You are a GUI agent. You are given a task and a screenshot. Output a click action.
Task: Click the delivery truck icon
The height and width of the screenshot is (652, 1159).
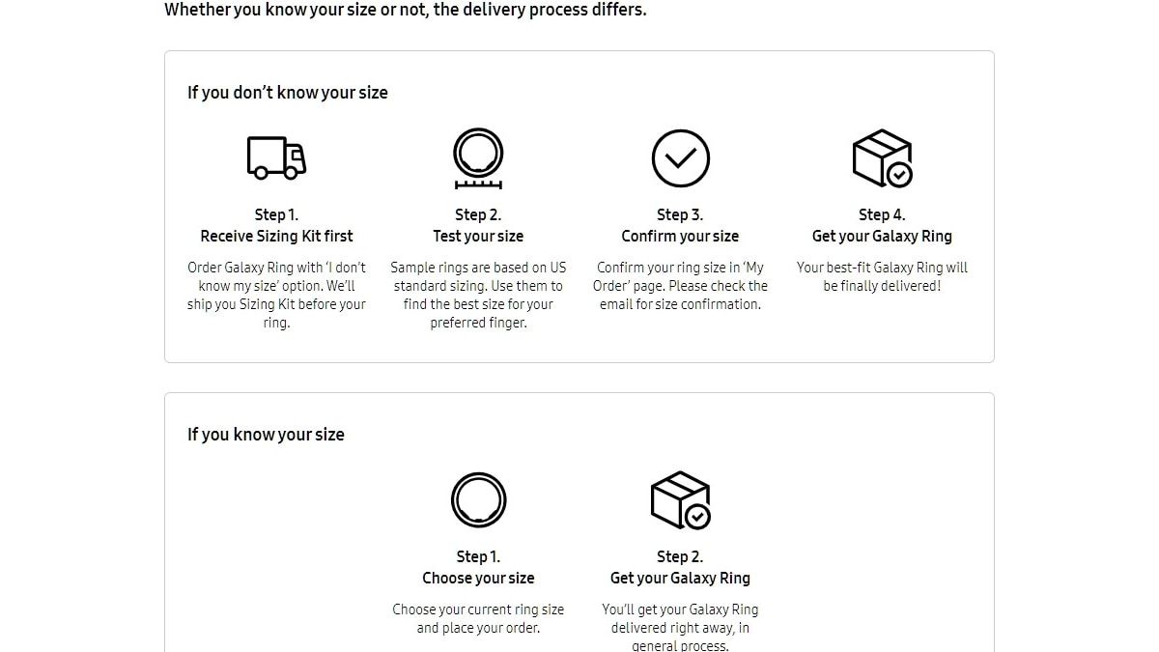276,157
